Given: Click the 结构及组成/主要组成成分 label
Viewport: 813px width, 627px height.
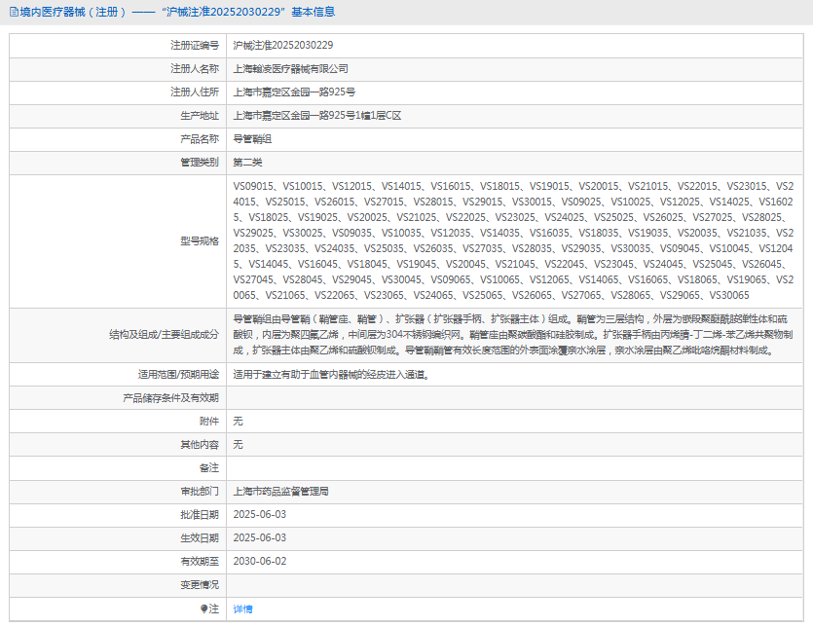Looking at the screenshot, I should point(164,335).
